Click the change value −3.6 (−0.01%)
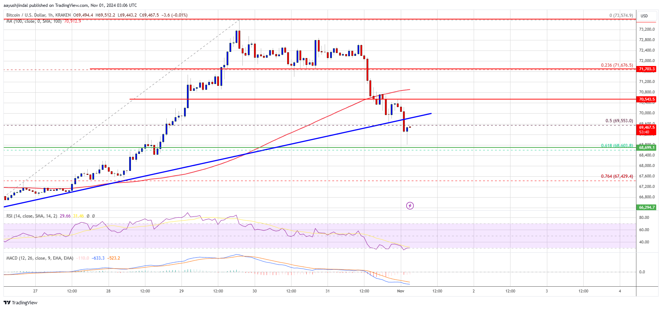The height and width of the screenshot is (309, 662). tap(175, 15)
